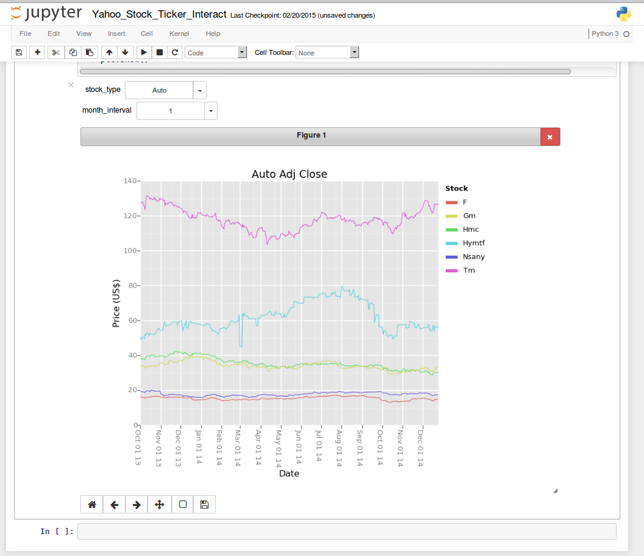Open the Insert menu

click(116, 33)
